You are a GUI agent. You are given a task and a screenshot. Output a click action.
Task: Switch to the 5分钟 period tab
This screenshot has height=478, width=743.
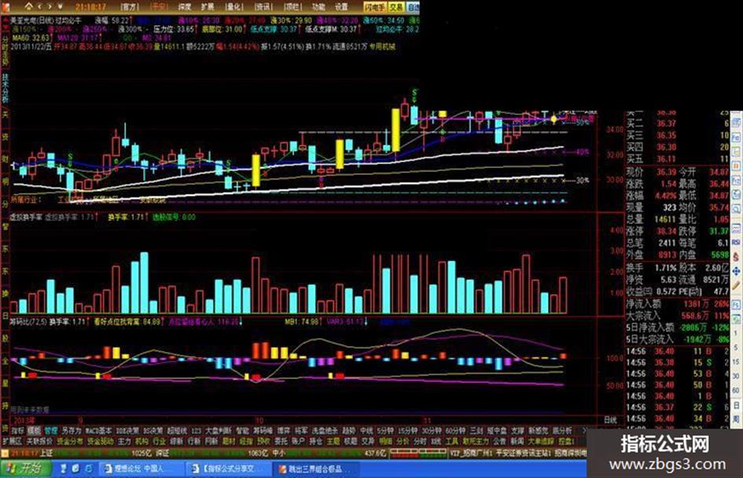click(386, 431)
